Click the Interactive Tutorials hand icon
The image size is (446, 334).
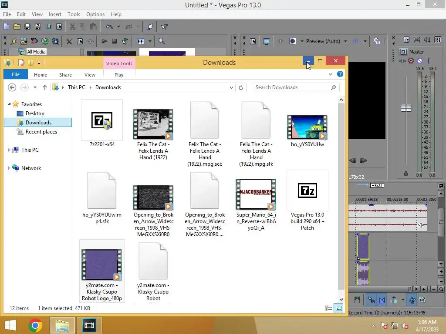[150, 27]
